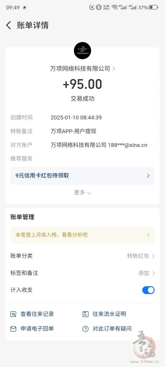165x367 pixels.
Task: Click the 对此订单有疑问 question mark icon
Action: click(86, 329)
